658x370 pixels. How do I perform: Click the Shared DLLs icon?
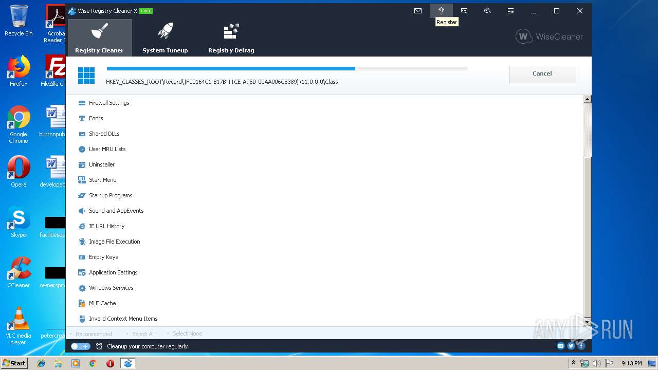[x=82, y=134]
